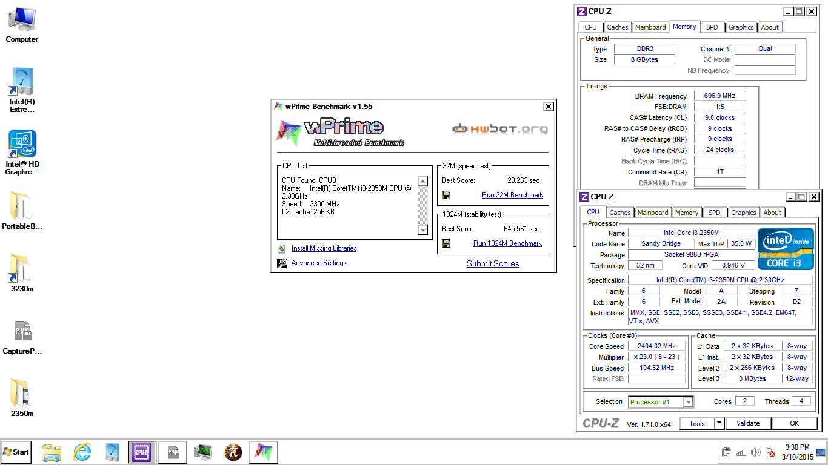Click OK in CPU-Z window
Image resolution: width=828 pixels, height=465 pixels.
pyautogui.click(x=794, y=424)
